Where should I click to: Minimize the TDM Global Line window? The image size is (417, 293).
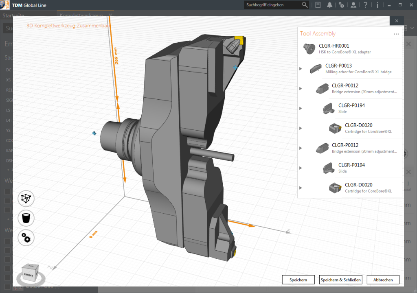point(389,5)
